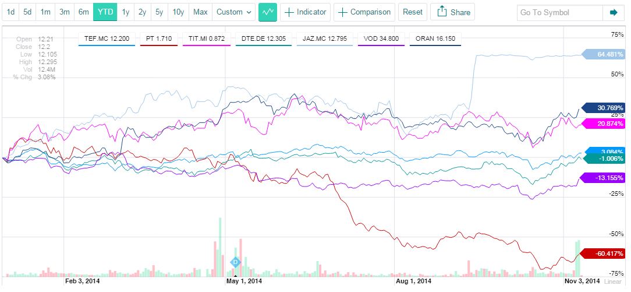Toggle Linear scale setting
The width and height of the screenshot is (631, 292).
[x=613, y=282]
